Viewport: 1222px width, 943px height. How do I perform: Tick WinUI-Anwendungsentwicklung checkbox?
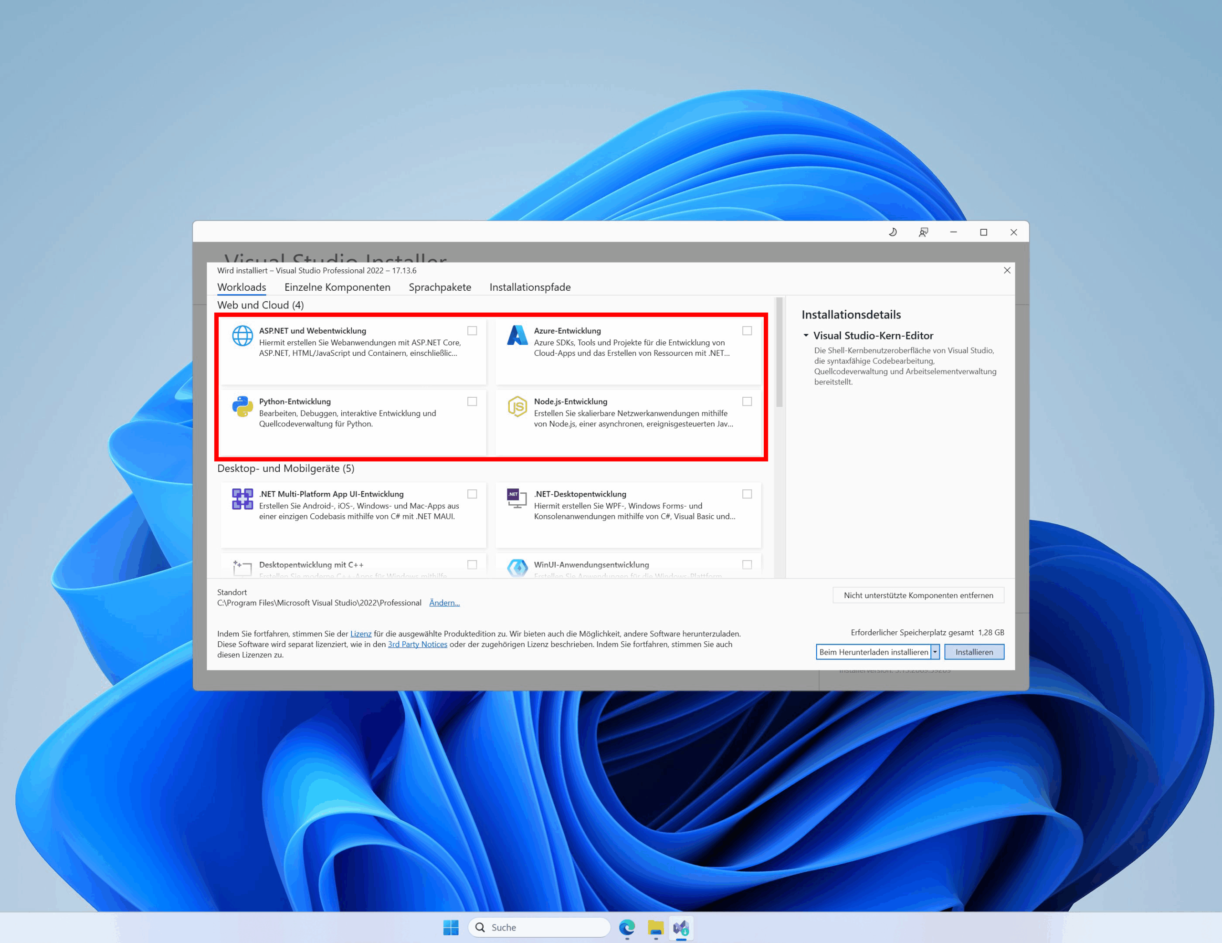click(x=747, y=565)
